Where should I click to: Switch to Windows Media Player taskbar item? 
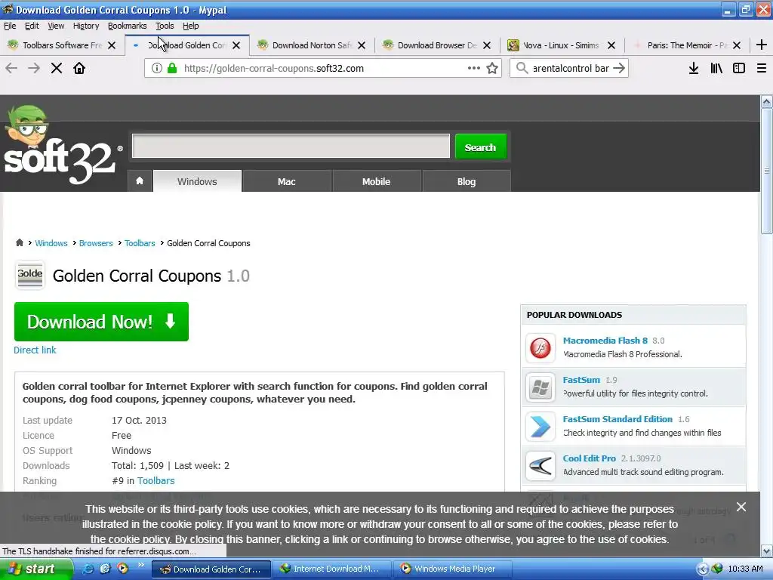coord(451,569)
